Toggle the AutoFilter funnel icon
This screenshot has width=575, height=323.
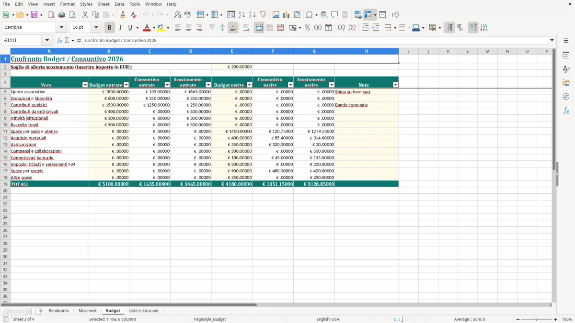263,15
